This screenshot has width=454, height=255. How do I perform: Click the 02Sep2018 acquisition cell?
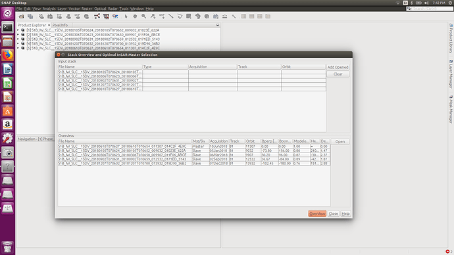tap(219, 159)
